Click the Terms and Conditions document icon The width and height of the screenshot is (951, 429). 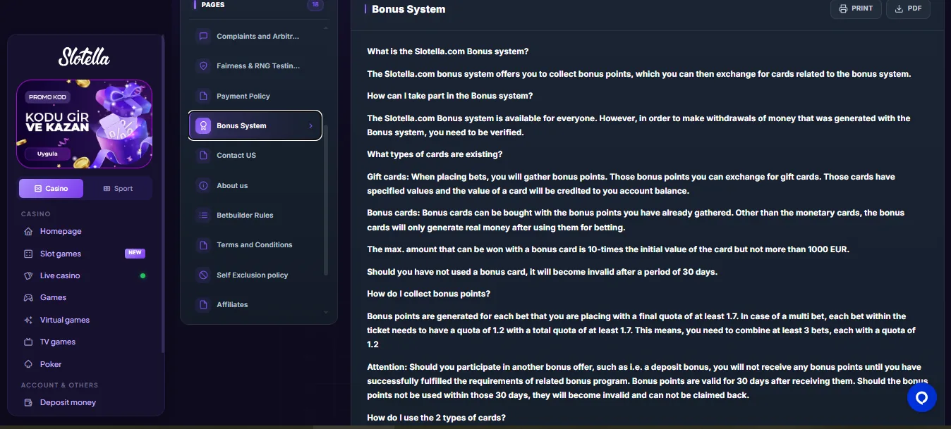203,244
